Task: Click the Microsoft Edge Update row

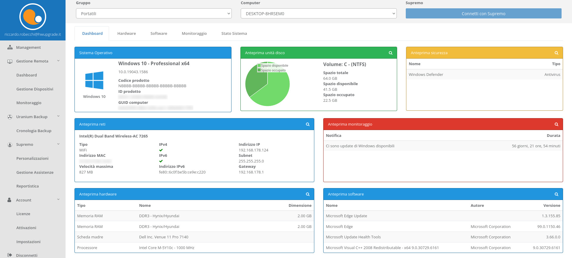Action: pyautogui.click(x=443, y=216)
